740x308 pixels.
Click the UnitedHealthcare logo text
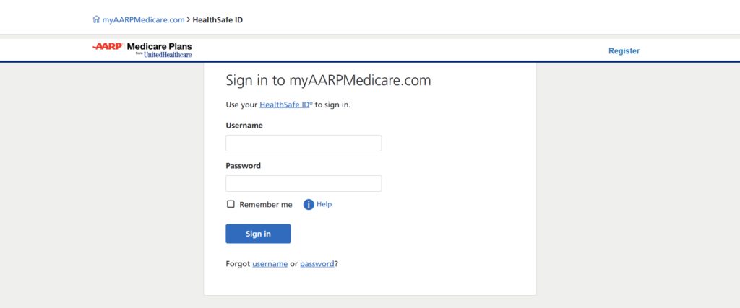(168, 55)
